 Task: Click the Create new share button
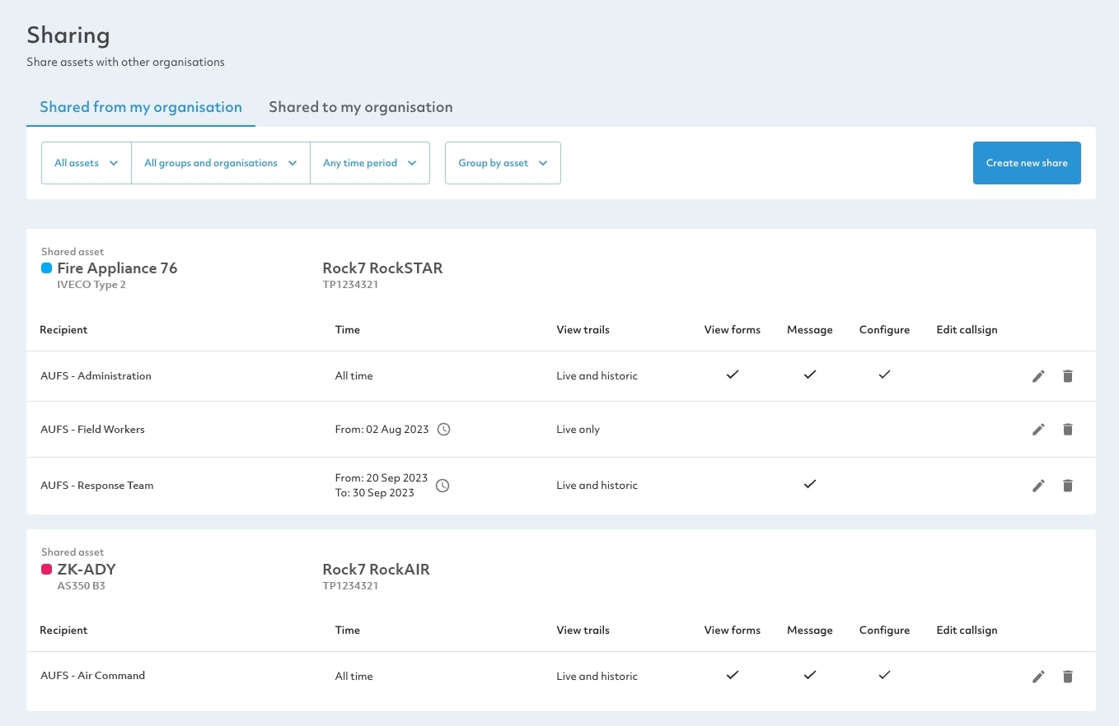(x=1026, y=163)
